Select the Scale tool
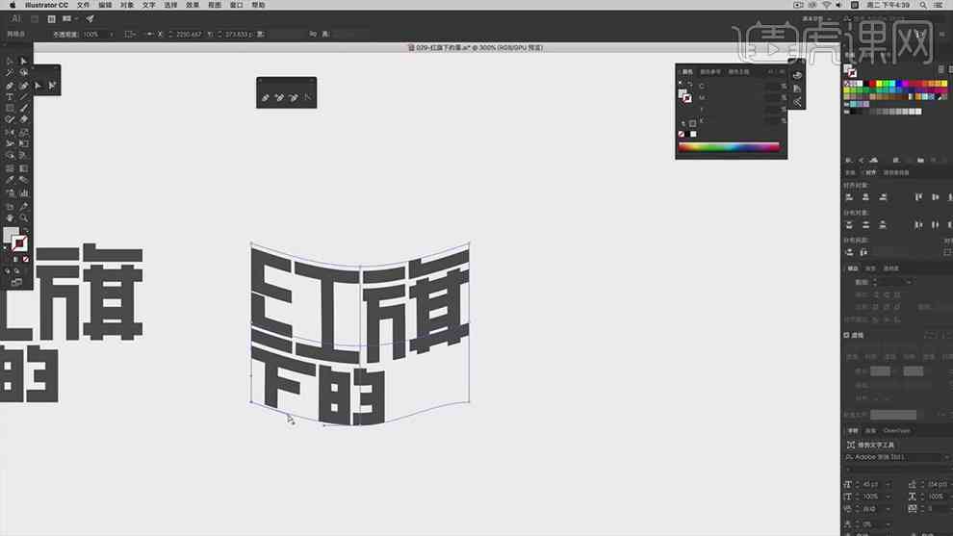Image resolution: width=953 pixels, height=536 pixels. (24, 133)
